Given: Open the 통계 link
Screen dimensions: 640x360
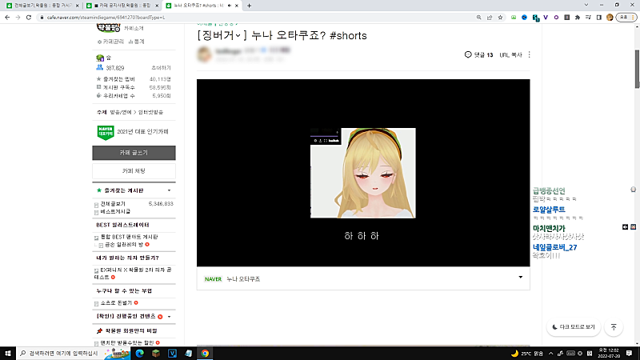Looking at the screenshot, I should (136, 42).
